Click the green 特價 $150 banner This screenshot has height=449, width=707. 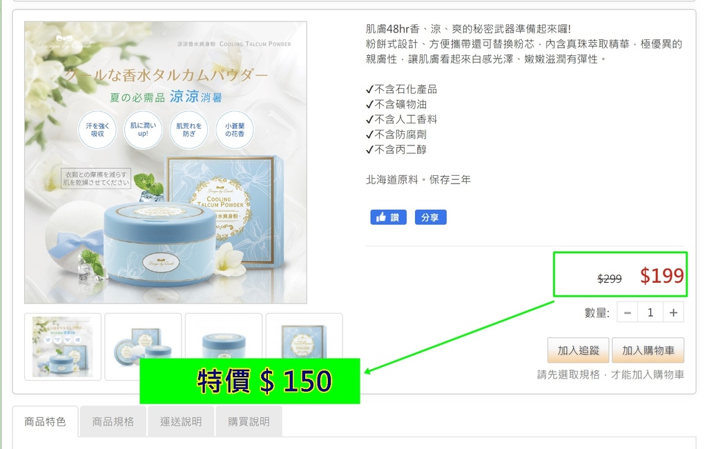pyautogui.click(x=250, y=381)
